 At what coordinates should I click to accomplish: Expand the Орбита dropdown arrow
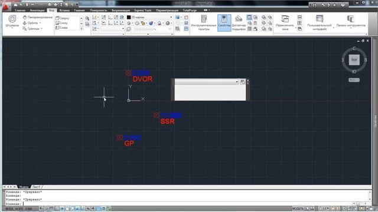click(40, 23)
